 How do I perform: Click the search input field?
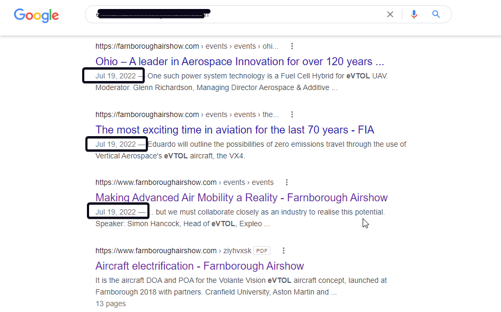tap(236, 14)
